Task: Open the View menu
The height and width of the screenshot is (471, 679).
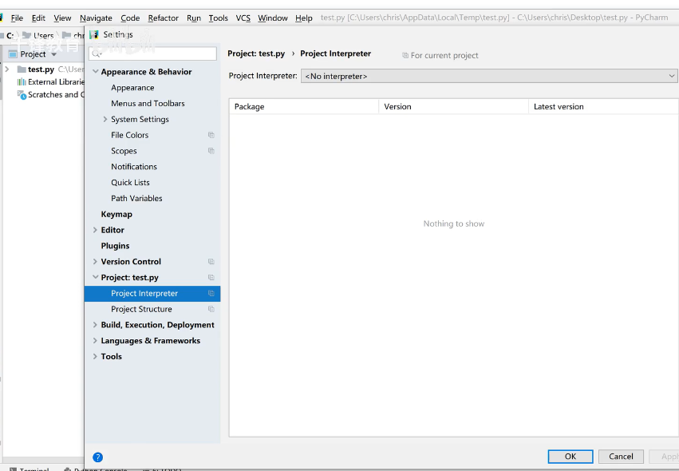Action: point(62,18)
